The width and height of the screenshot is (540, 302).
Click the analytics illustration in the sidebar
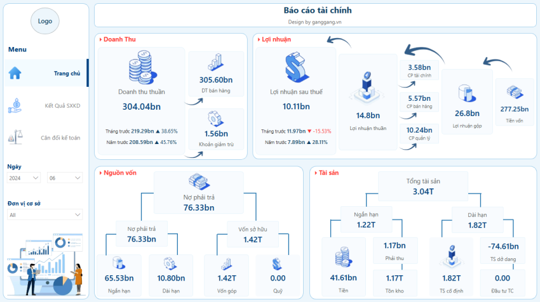(45, 264)
